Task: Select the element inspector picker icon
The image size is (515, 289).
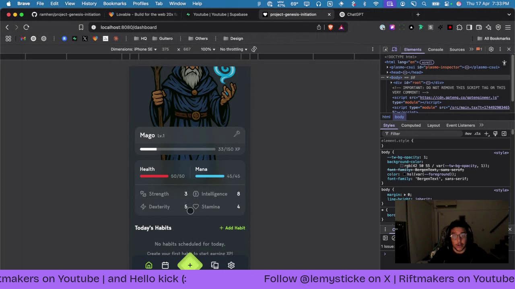Action: [385, 49]
